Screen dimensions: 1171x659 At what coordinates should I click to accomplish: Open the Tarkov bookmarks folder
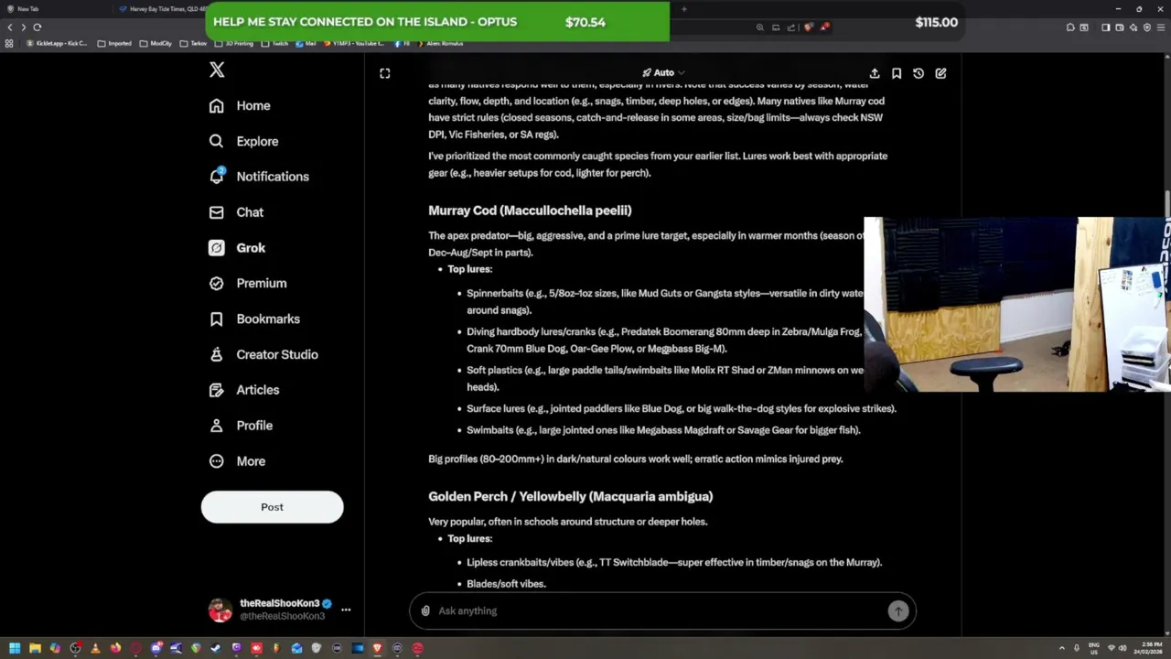(193, 43)
